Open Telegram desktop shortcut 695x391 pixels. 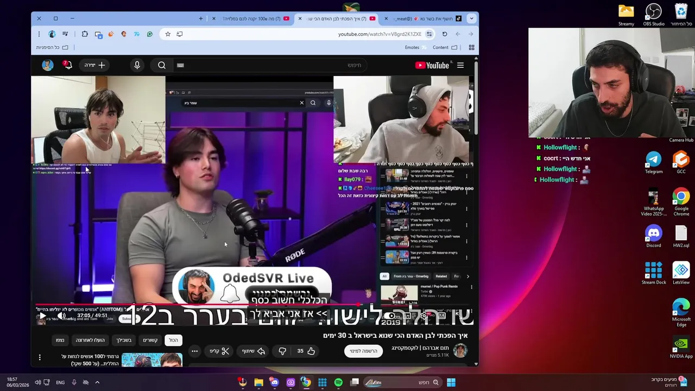654,161
